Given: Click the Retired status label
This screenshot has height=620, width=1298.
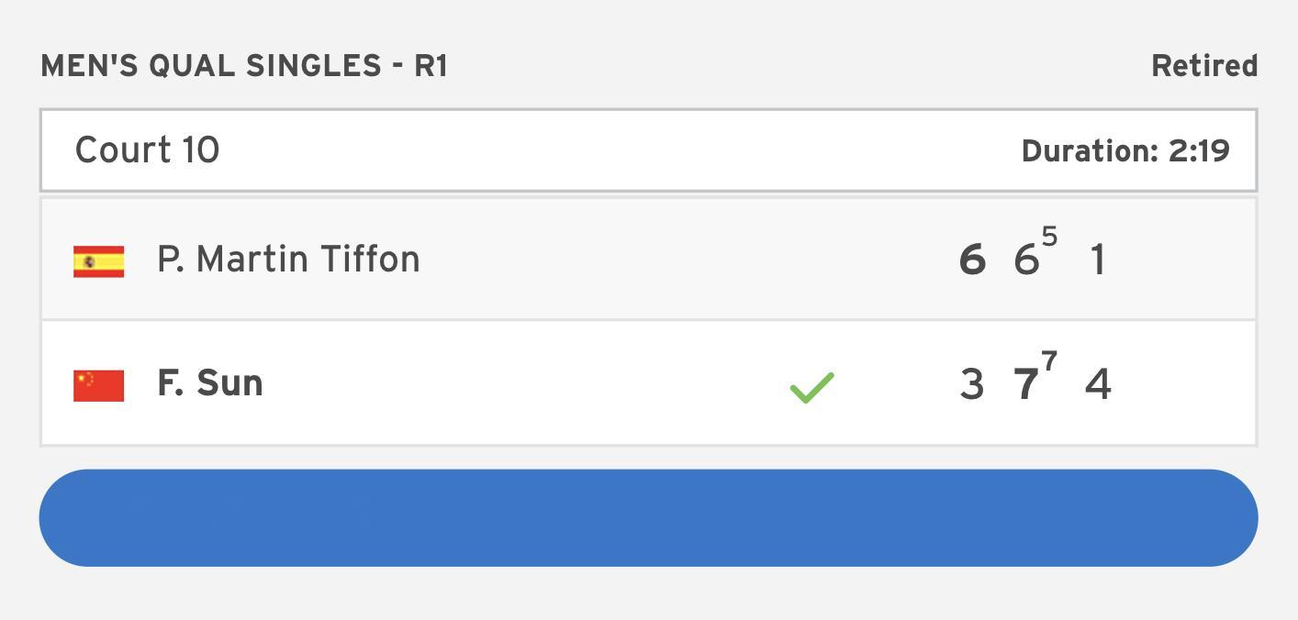Looking at the screenshot, I should 1204,66.
